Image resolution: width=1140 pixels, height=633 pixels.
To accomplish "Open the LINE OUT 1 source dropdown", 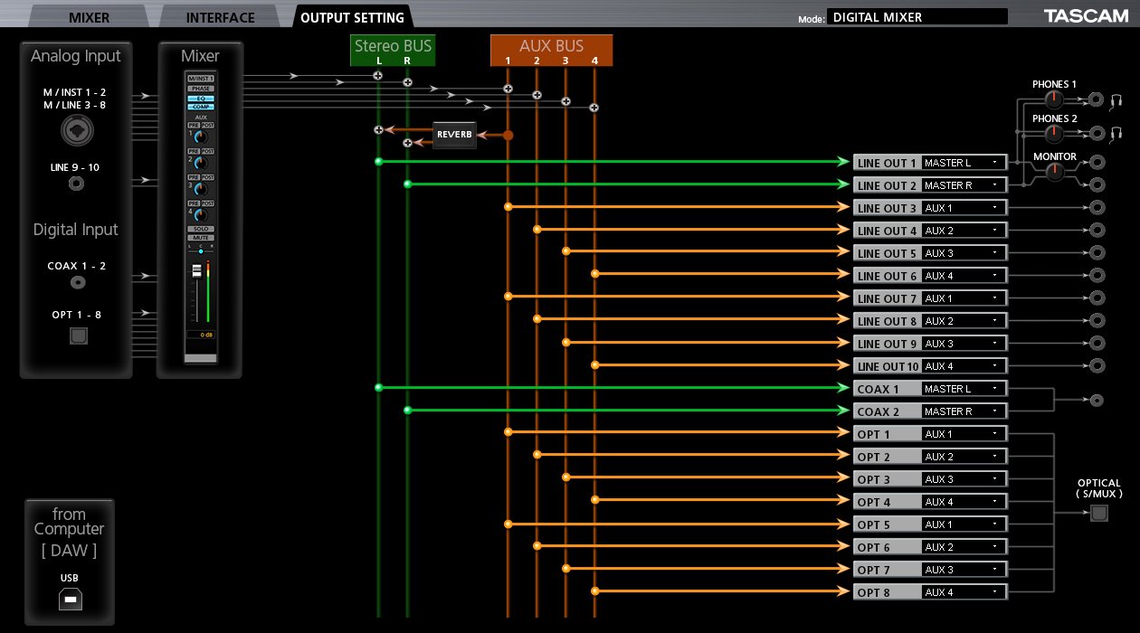I will 963,163.
